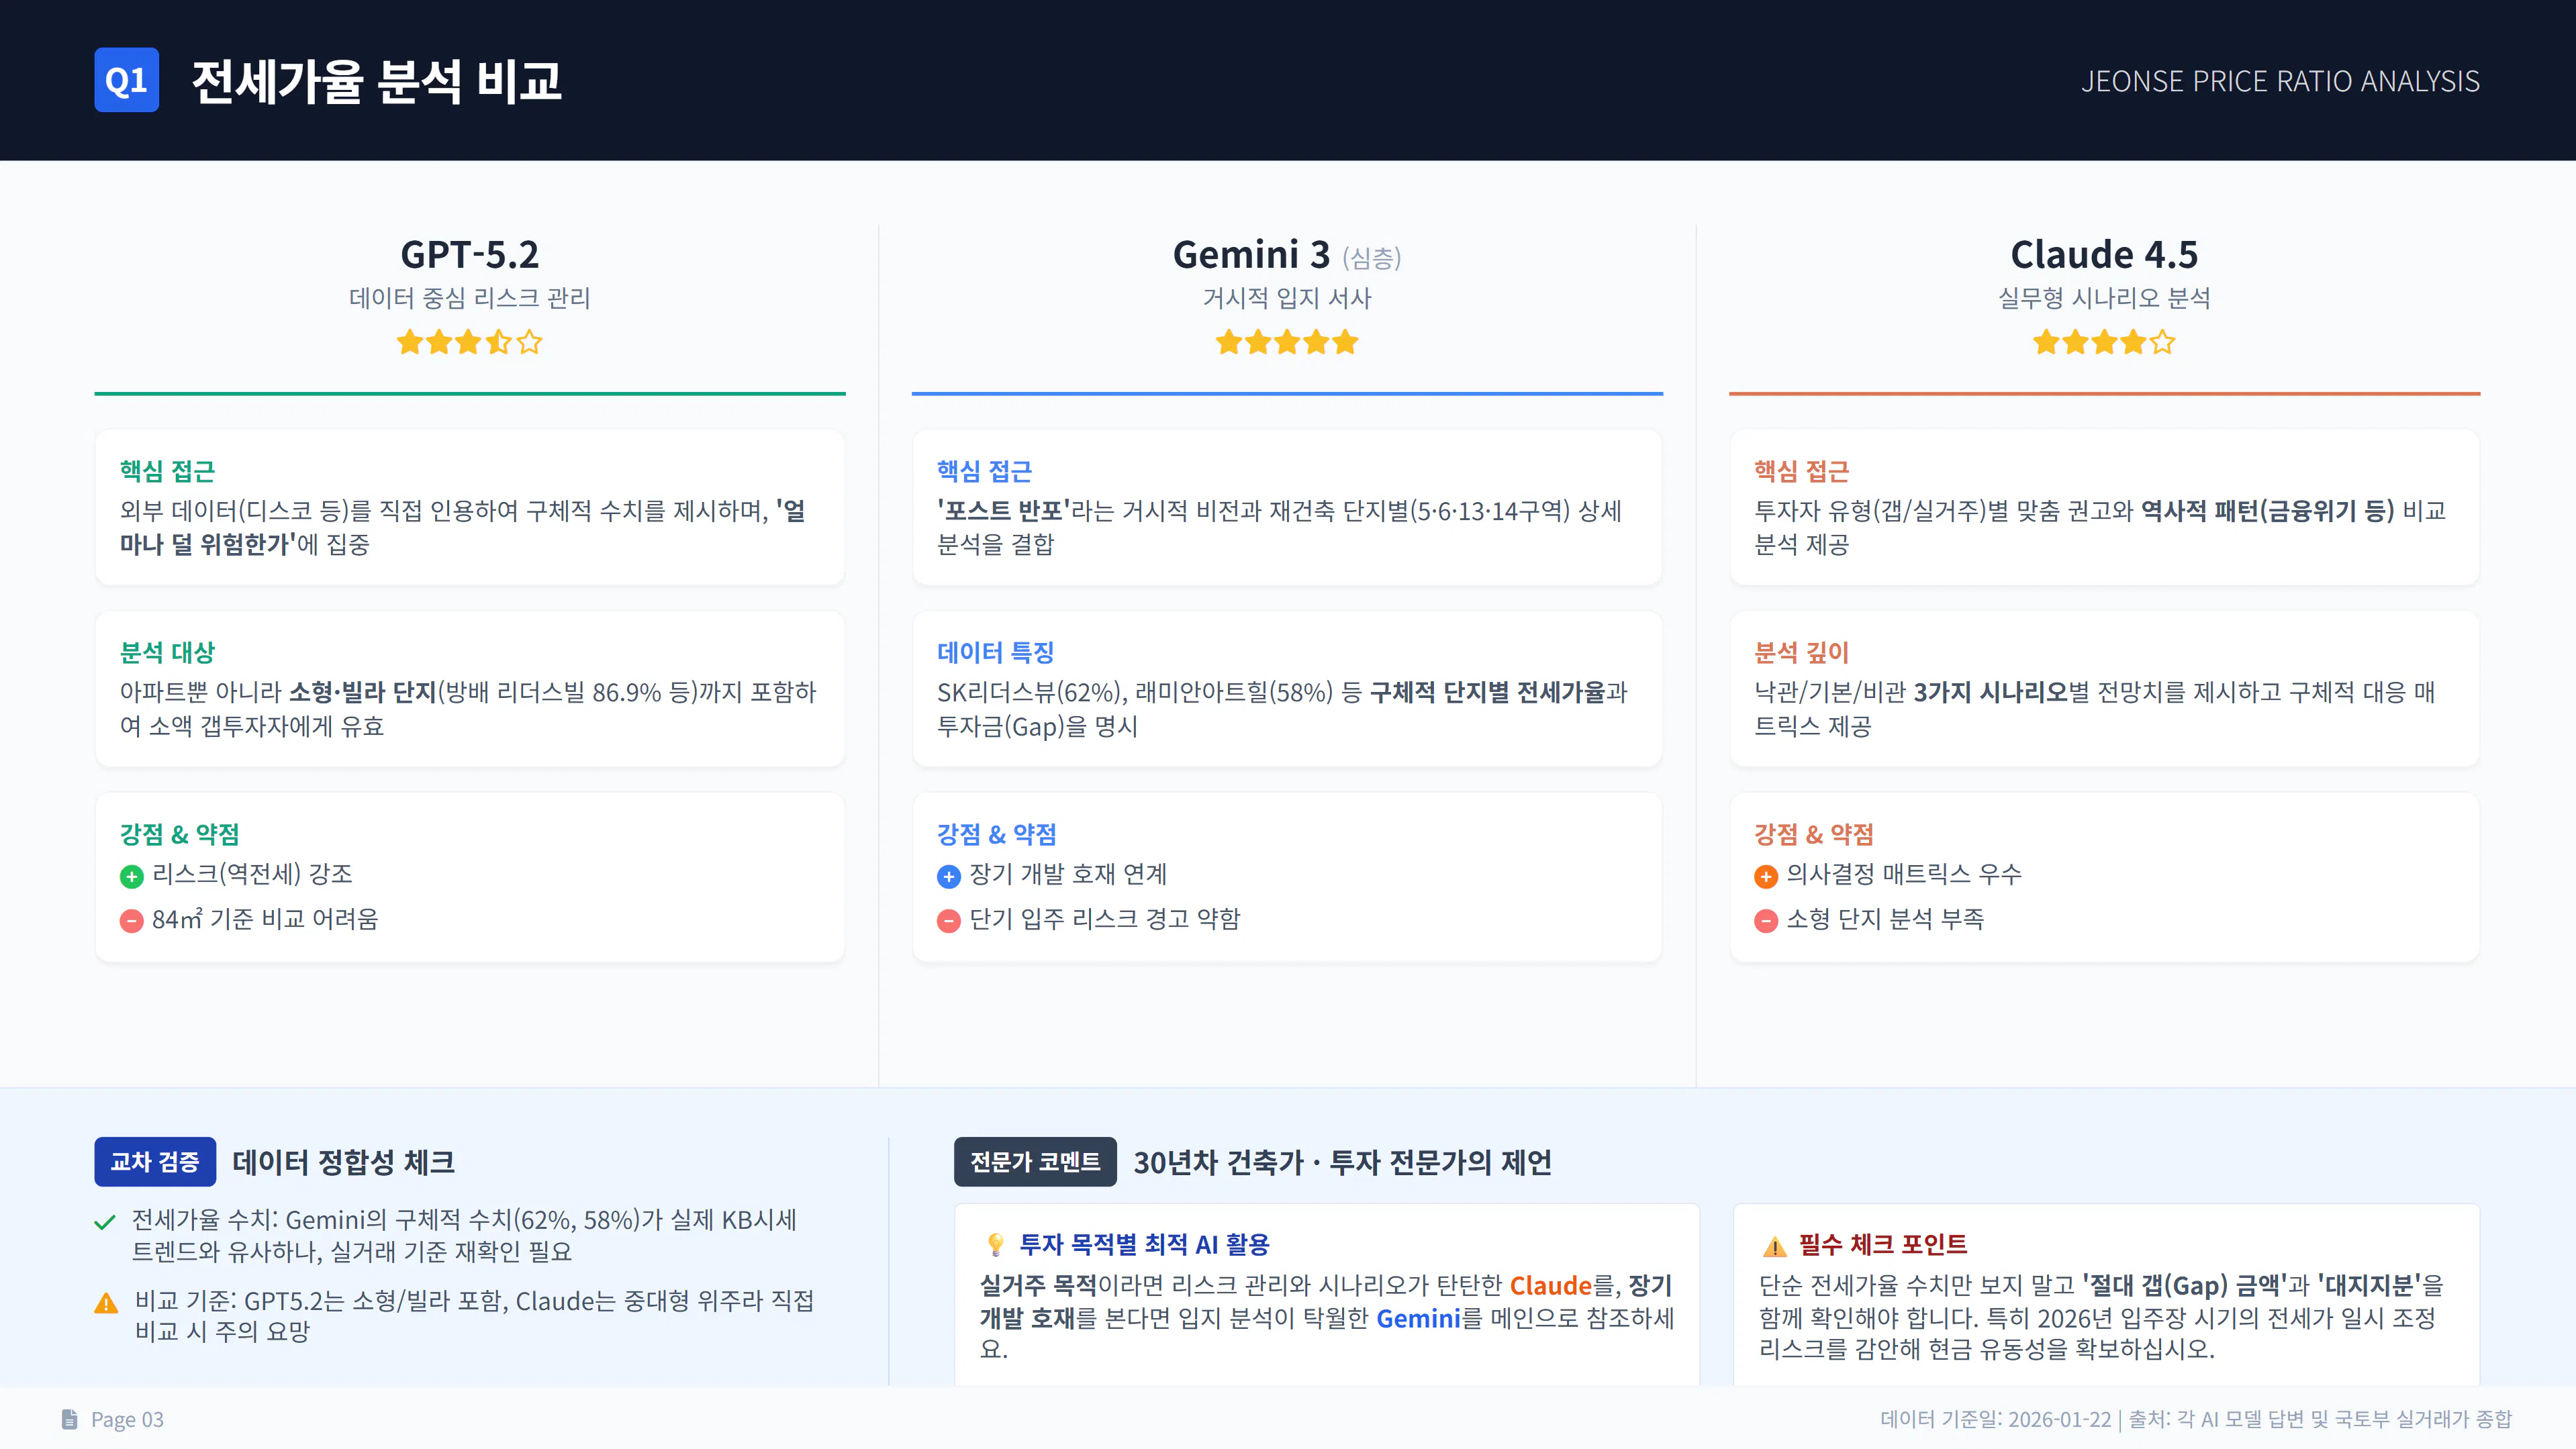Click 데이터 정합성 체크 heading
Image resolution: width=2576 pixels, height=1449 pixels.
tap(343, 1162)
